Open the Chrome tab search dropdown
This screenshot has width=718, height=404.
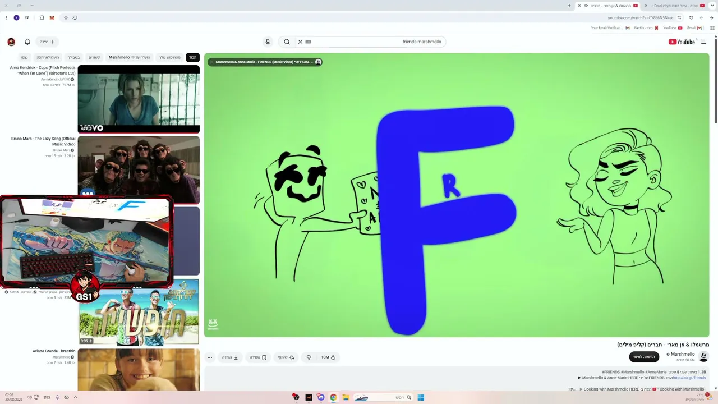pos(712,6)
